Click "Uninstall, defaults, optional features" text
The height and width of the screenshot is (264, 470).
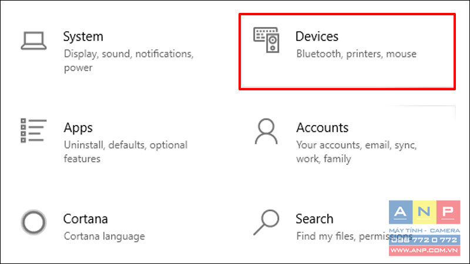126,152
